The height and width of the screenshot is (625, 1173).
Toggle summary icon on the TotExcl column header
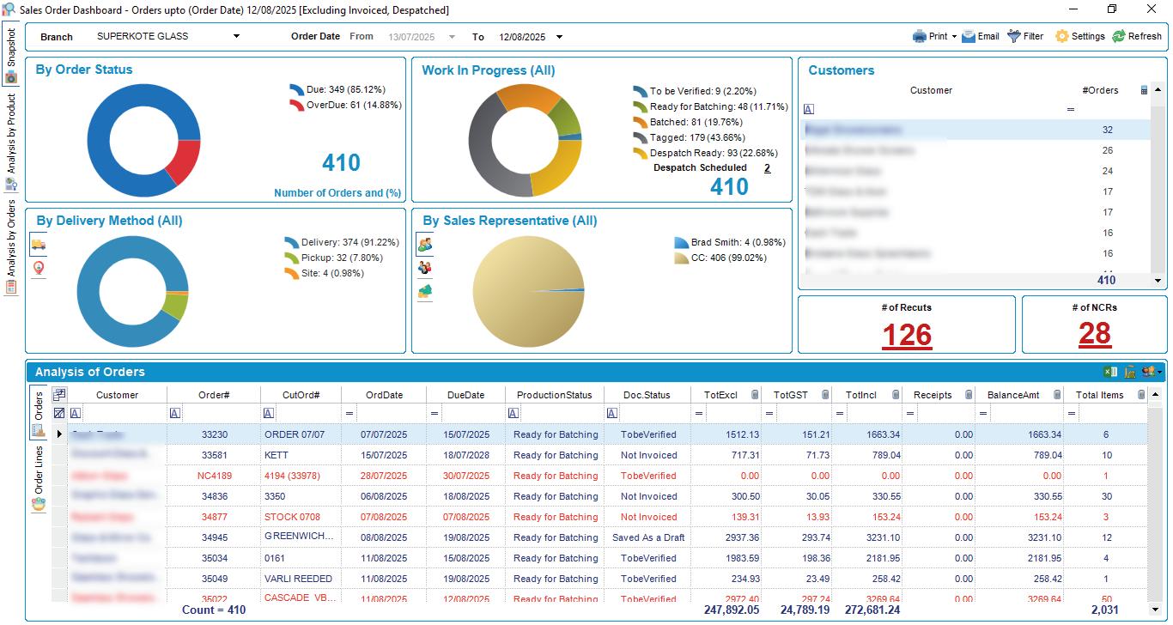(x=754, y=395)
